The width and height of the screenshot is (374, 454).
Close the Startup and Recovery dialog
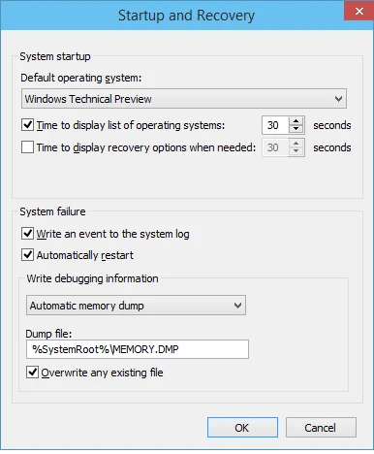(x=358, y=11)
